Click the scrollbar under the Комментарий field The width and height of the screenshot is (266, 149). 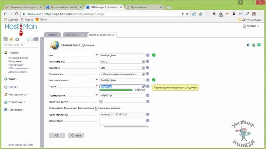point(125,127)
